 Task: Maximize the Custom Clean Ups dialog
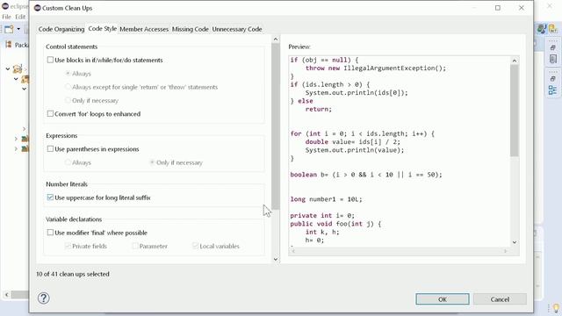[498, 8]
